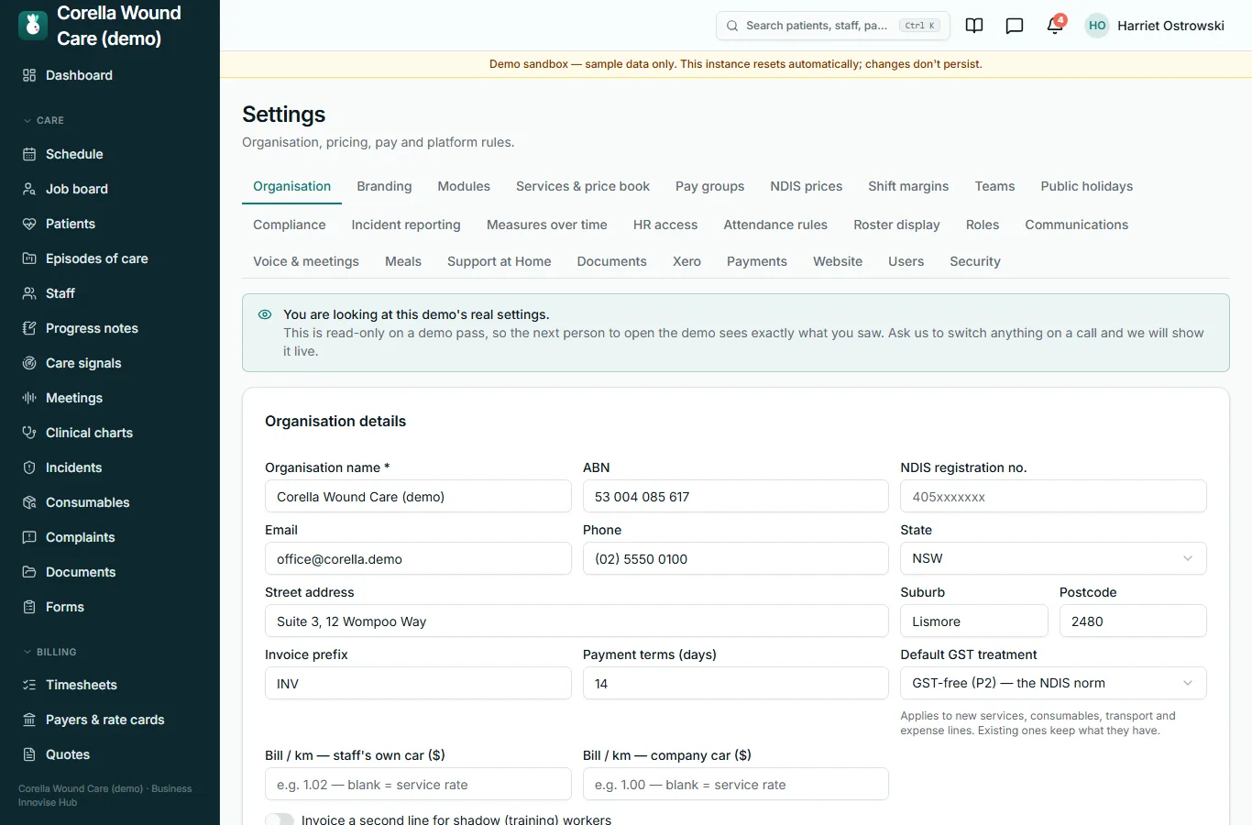Screen dimensions: 1252x825
Task: Open Job board via its sidebar icon
Action: [x=29, y=189]
